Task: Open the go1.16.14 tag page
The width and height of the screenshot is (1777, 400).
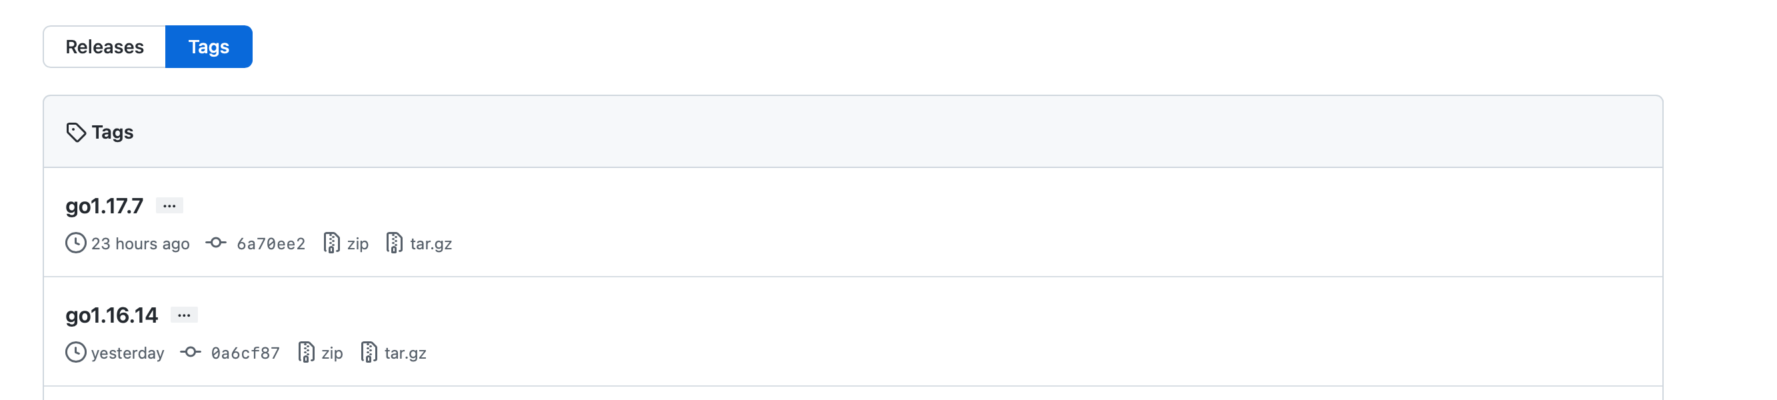Action: click(111, 315)
